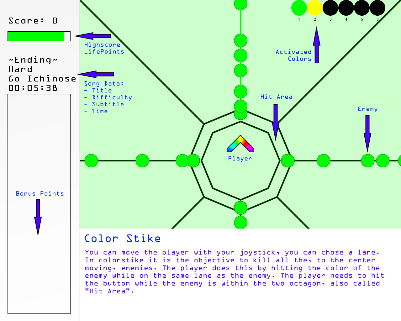The width and height of the screenshot is (401, 321).
Task: Click the rainbow player arrow icon
Action: coord(240,144)
